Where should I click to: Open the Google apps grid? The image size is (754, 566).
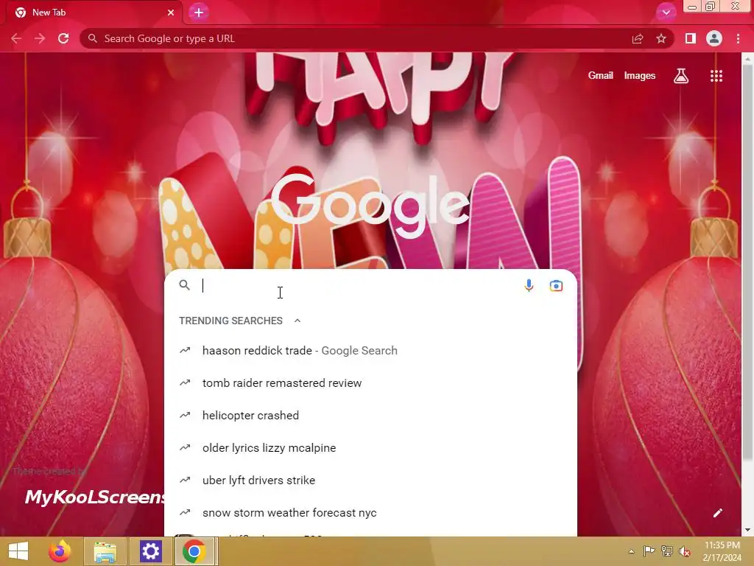tap(716, 76)
